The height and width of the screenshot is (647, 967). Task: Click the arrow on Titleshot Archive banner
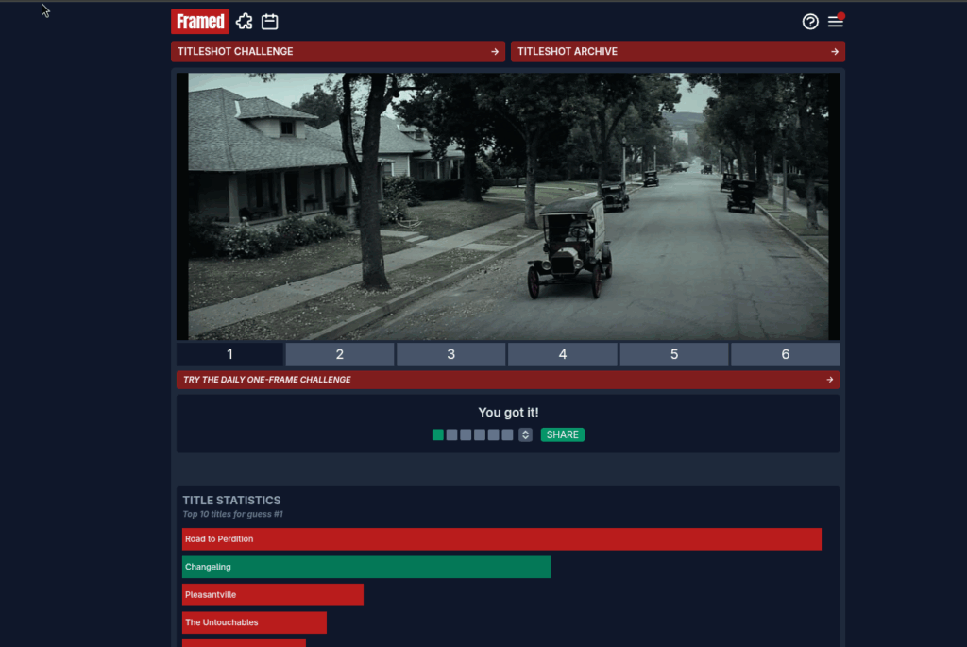point(835,52)
